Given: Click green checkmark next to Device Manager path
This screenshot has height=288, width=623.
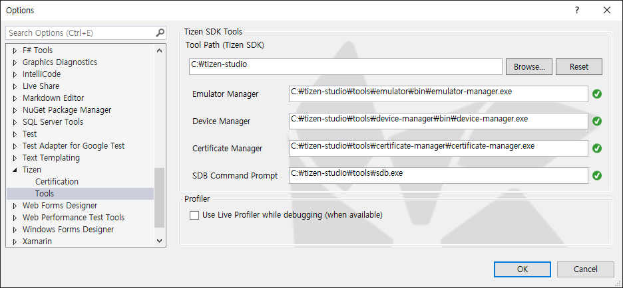Looking at the screenshot, I should (597, 121).
